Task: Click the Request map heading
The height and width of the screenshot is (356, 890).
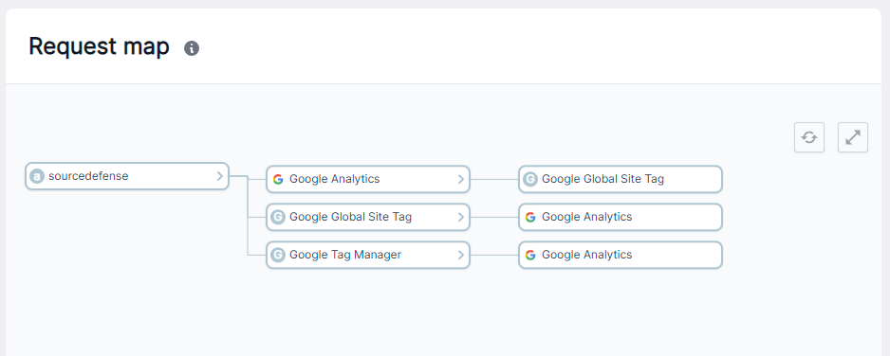Action: (100, 47)
